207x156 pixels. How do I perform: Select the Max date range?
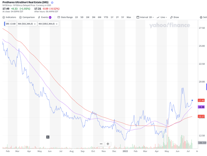tap(129, 17)
